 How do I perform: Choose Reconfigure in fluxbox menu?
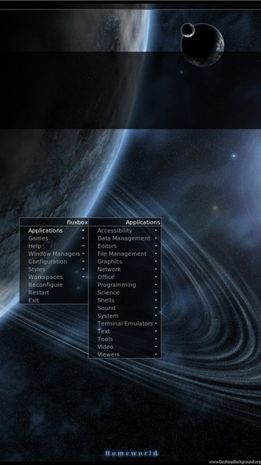coord(54,285)
